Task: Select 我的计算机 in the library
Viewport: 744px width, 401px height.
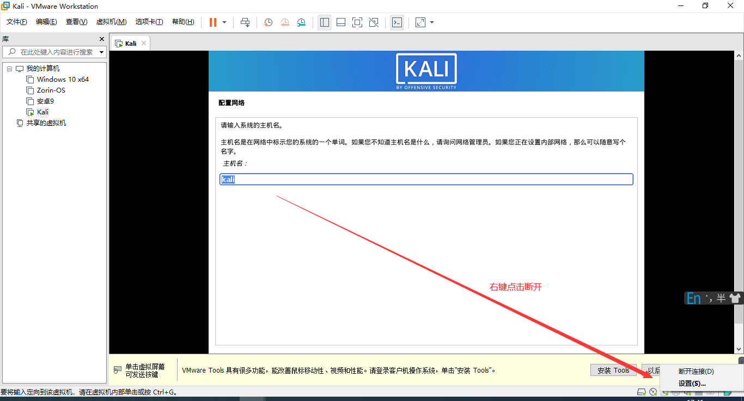Action: point(43,69)
